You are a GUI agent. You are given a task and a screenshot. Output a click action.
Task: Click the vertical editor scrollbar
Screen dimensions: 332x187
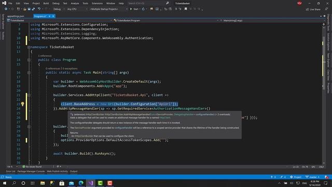324,94
